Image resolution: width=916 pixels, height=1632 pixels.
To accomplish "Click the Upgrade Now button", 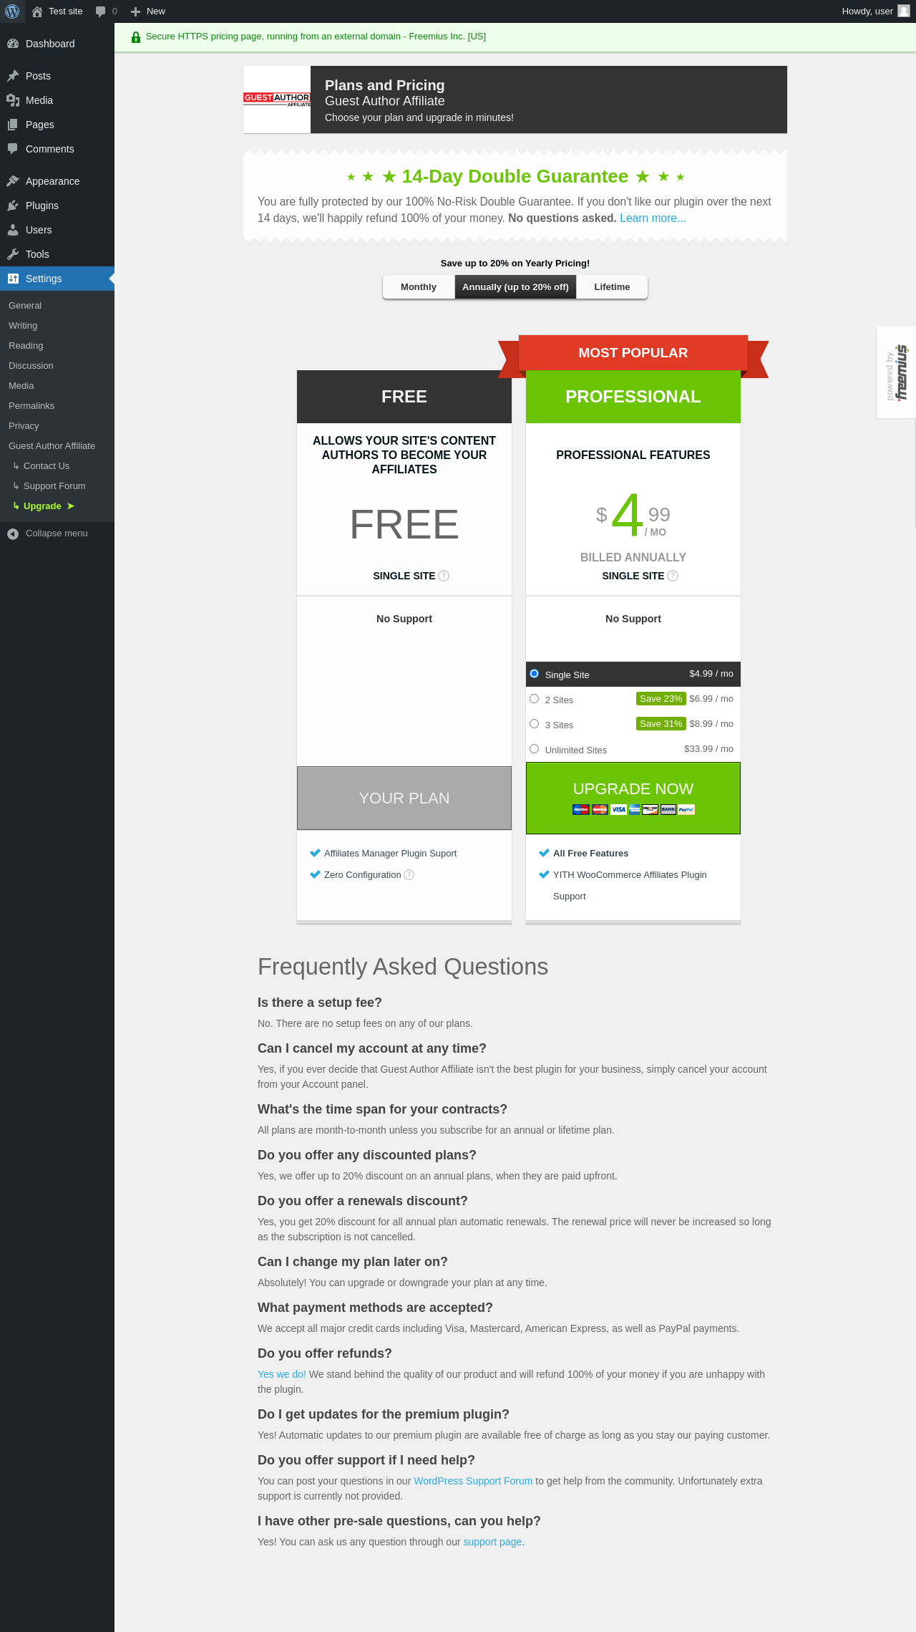I will 633,798.
